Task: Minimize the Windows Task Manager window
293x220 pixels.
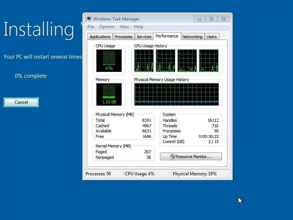Action: pos(199,19)
